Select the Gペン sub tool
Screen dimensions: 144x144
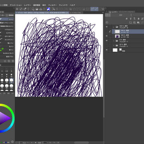click(x=7, y=19)
